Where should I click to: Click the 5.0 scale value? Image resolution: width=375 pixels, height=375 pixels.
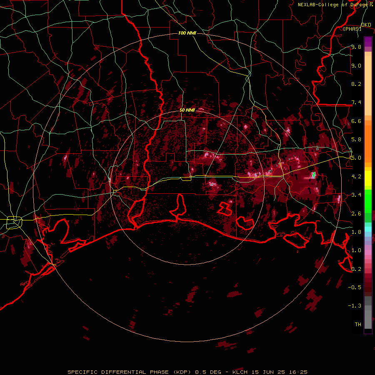click(356, 158)
